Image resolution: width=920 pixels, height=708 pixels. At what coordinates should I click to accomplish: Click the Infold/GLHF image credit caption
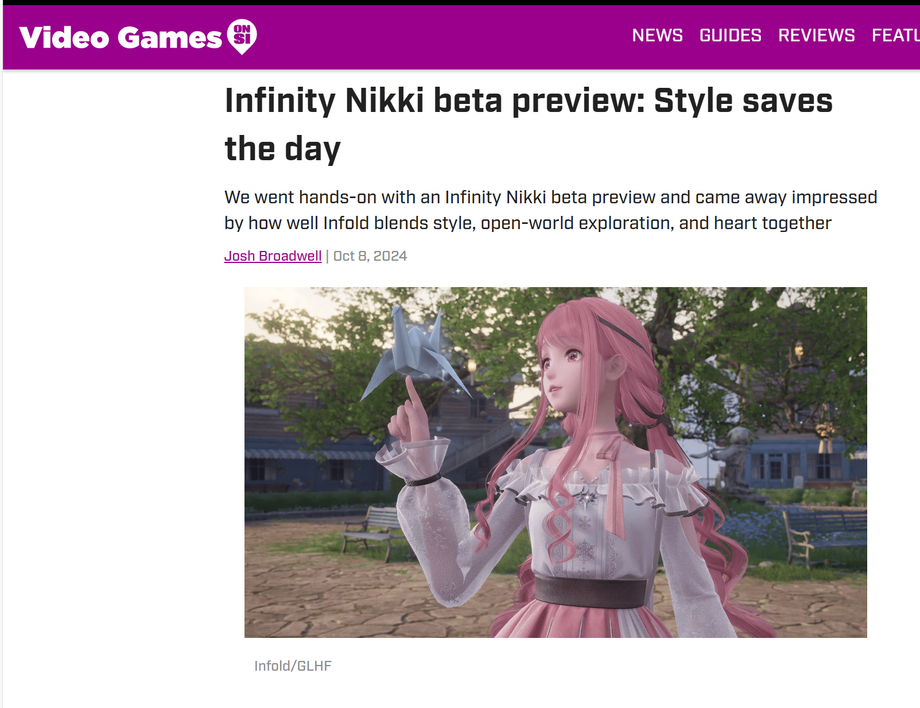point(293,666)
